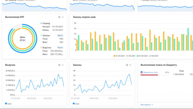
Task: Click the 96,6% revenue completion value
Action: [x=60, y=47]
